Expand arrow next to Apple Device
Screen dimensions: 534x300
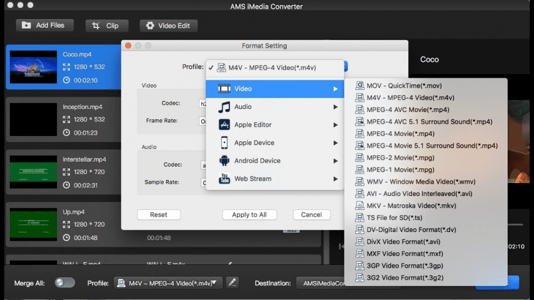coord(336,143)
